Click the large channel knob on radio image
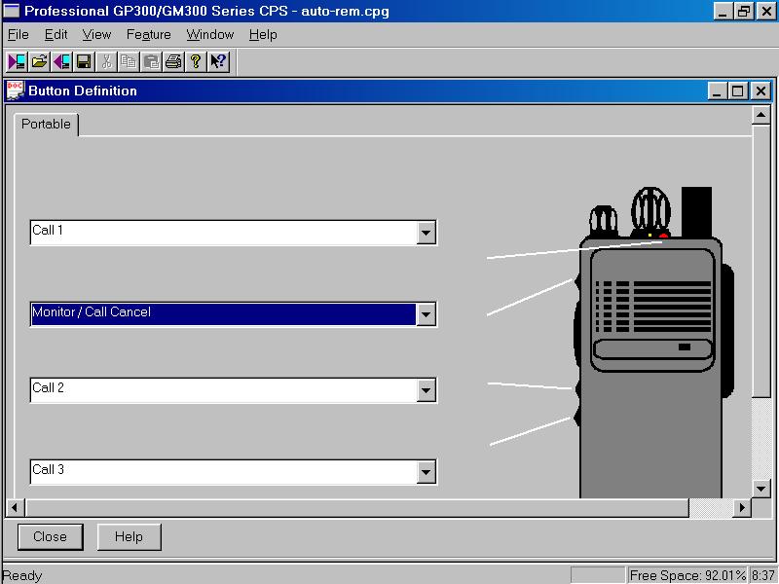 [650, 210]
